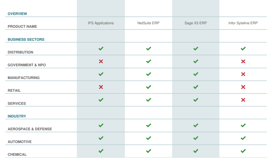The height and width of the screenshot is (166, 275).
Task: Click the NetSuite ERP Retail green checkmark
Action: [148, 87]
